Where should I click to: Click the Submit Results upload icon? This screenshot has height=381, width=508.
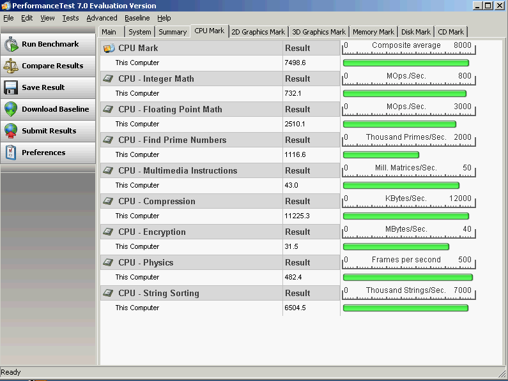point(11,131)
